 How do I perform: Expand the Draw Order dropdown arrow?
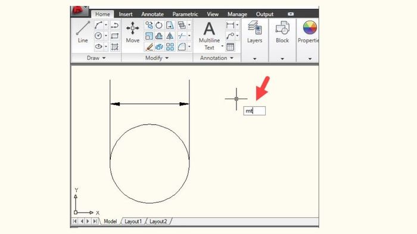pyautogui.click(x=189, y=25)
